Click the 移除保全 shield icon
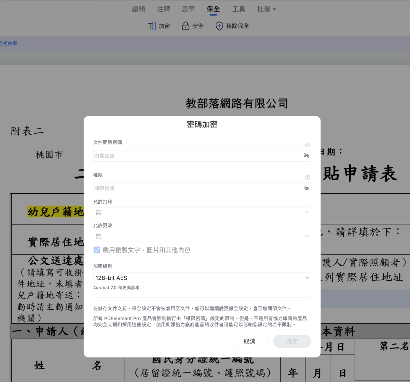410x382 pixels. click(219, 26)
